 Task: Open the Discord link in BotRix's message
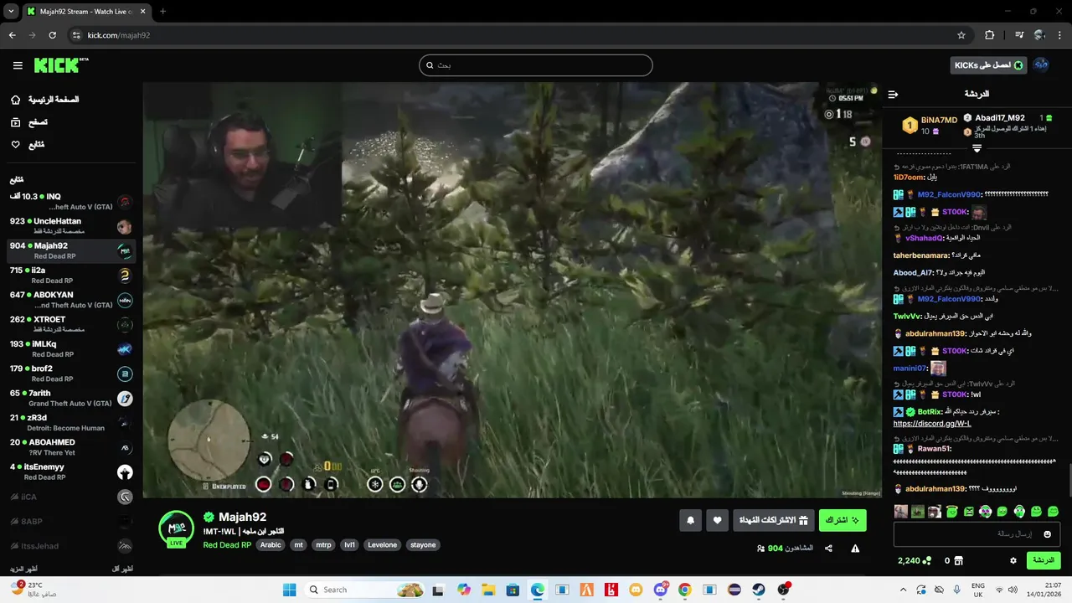(x=932, y=424)
